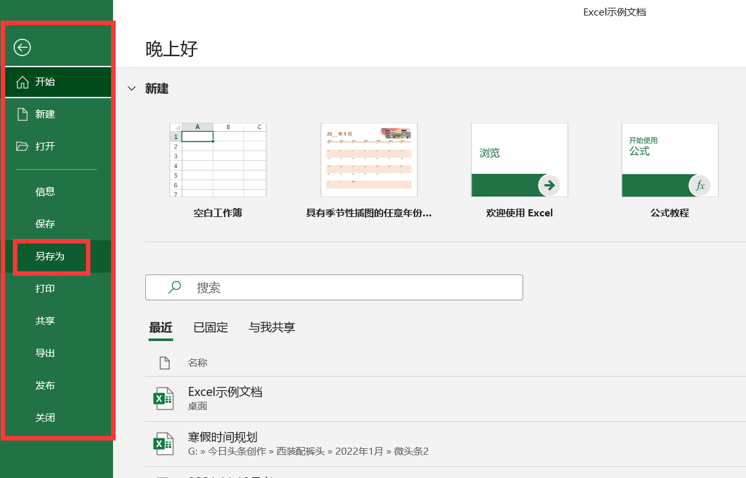
Task: Switch to the 与我共享 tab
Action: pos(272,327)
